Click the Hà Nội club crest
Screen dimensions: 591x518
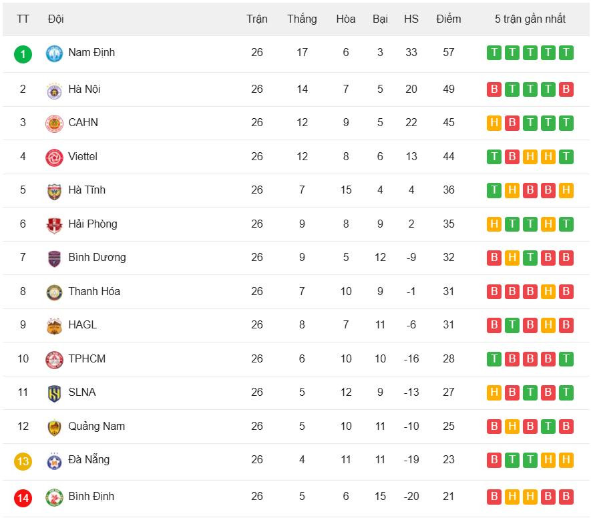(x=54, y=91)
